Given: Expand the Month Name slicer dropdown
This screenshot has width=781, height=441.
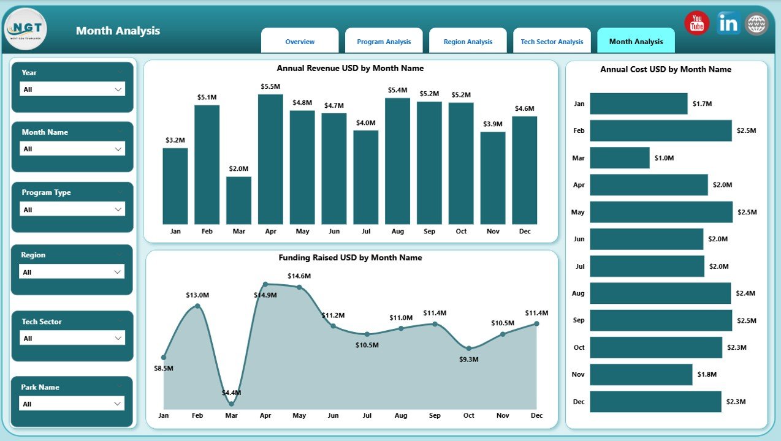Looking at the screenshot, I should pos(120,149).
